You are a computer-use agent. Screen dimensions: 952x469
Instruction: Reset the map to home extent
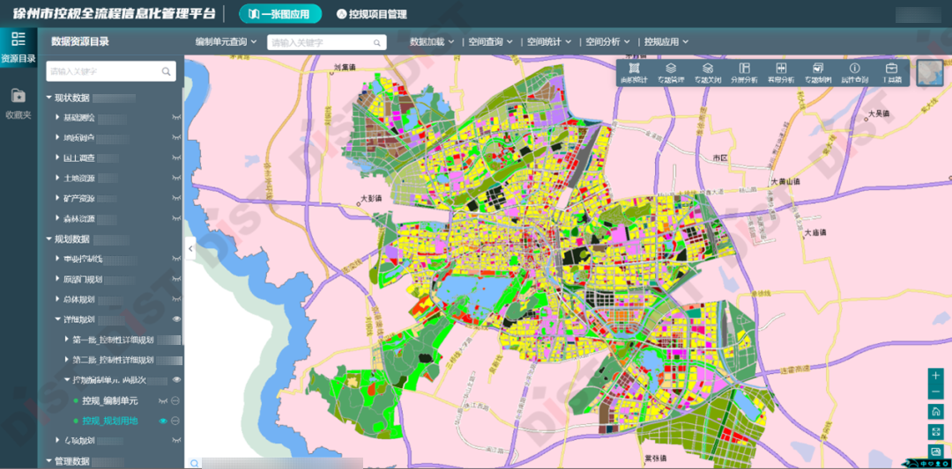click(x=935, y=412)
